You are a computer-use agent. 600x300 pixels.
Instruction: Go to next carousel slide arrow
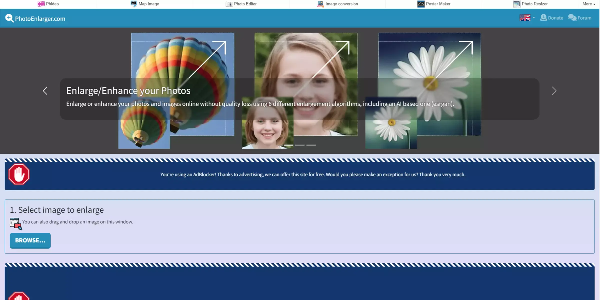tap(554, 91)
